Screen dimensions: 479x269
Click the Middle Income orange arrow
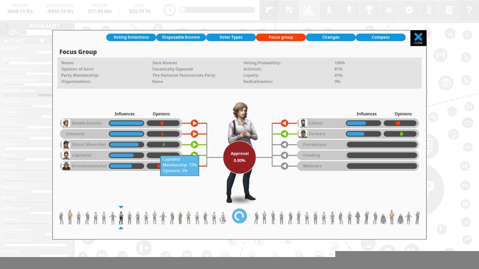coord(194,123)
